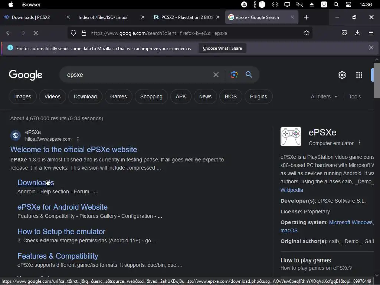Submit search with magnifier icon
Viewport: 380px width, 285px height.
(x=249, y=74)
